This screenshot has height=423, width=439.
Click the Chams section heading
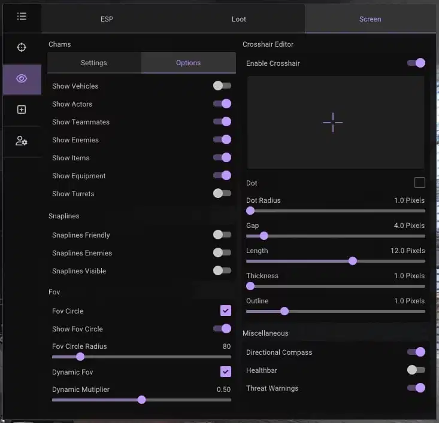tap(60, 44)
